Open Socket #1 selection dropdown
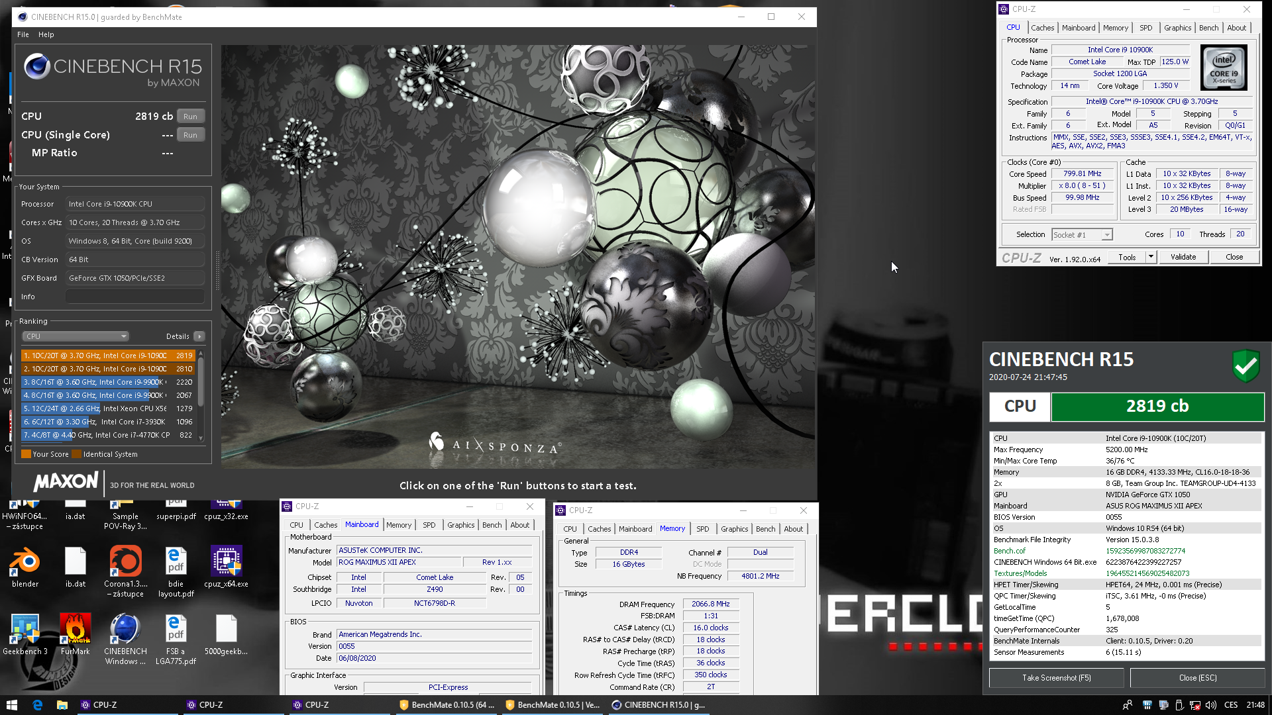Viewport: 1272px width, 715px height. point(1082,235)
